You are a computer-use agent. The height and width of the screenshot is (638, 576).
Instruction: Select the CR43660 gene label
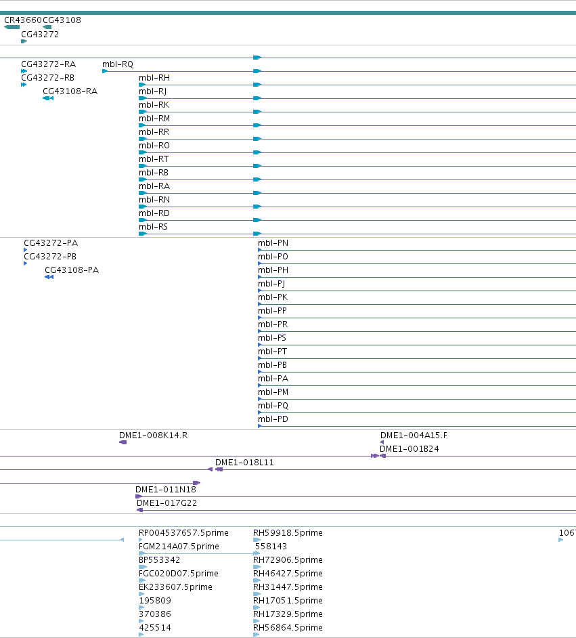[23, 20]
